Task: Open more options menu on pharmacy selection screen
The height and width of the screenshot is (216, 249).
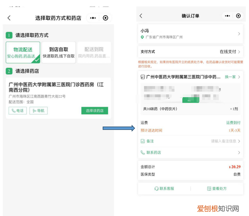Action: pyautogui.click(x=93, y=18)
